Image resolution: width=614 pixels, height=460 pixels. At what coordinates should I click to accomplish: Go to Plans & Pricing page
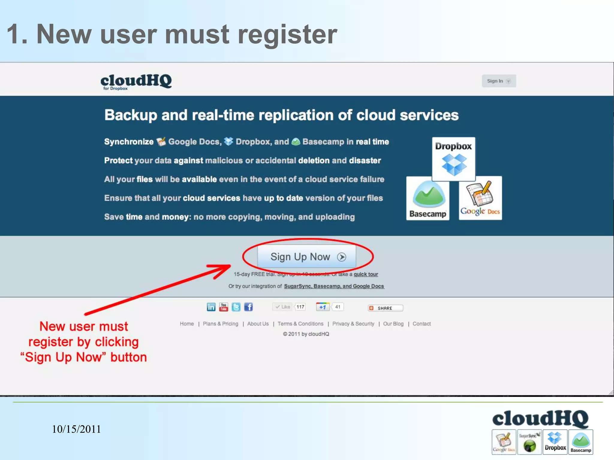(x=220, y=324)
